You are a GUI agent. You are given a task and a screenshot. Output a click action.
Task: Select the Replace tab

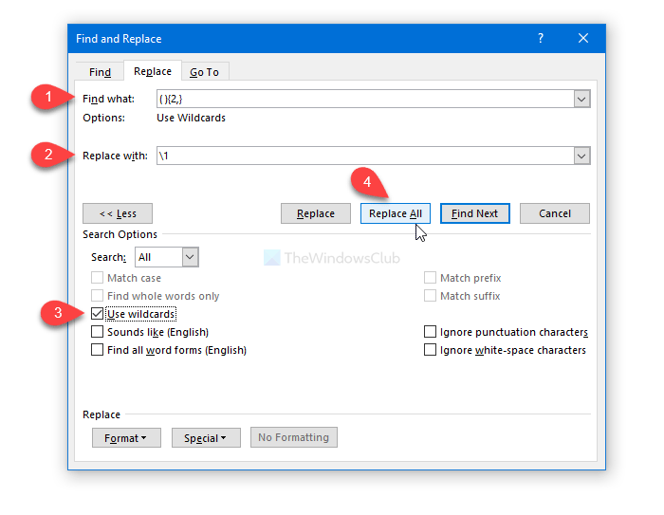(x=153, y=71)
